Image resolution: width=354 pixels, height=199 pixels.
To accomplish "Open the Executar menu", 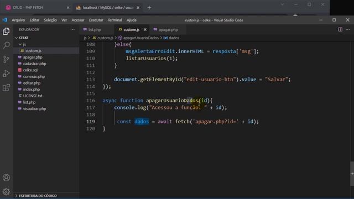I will pyautogui.click(x=96, y=20).
